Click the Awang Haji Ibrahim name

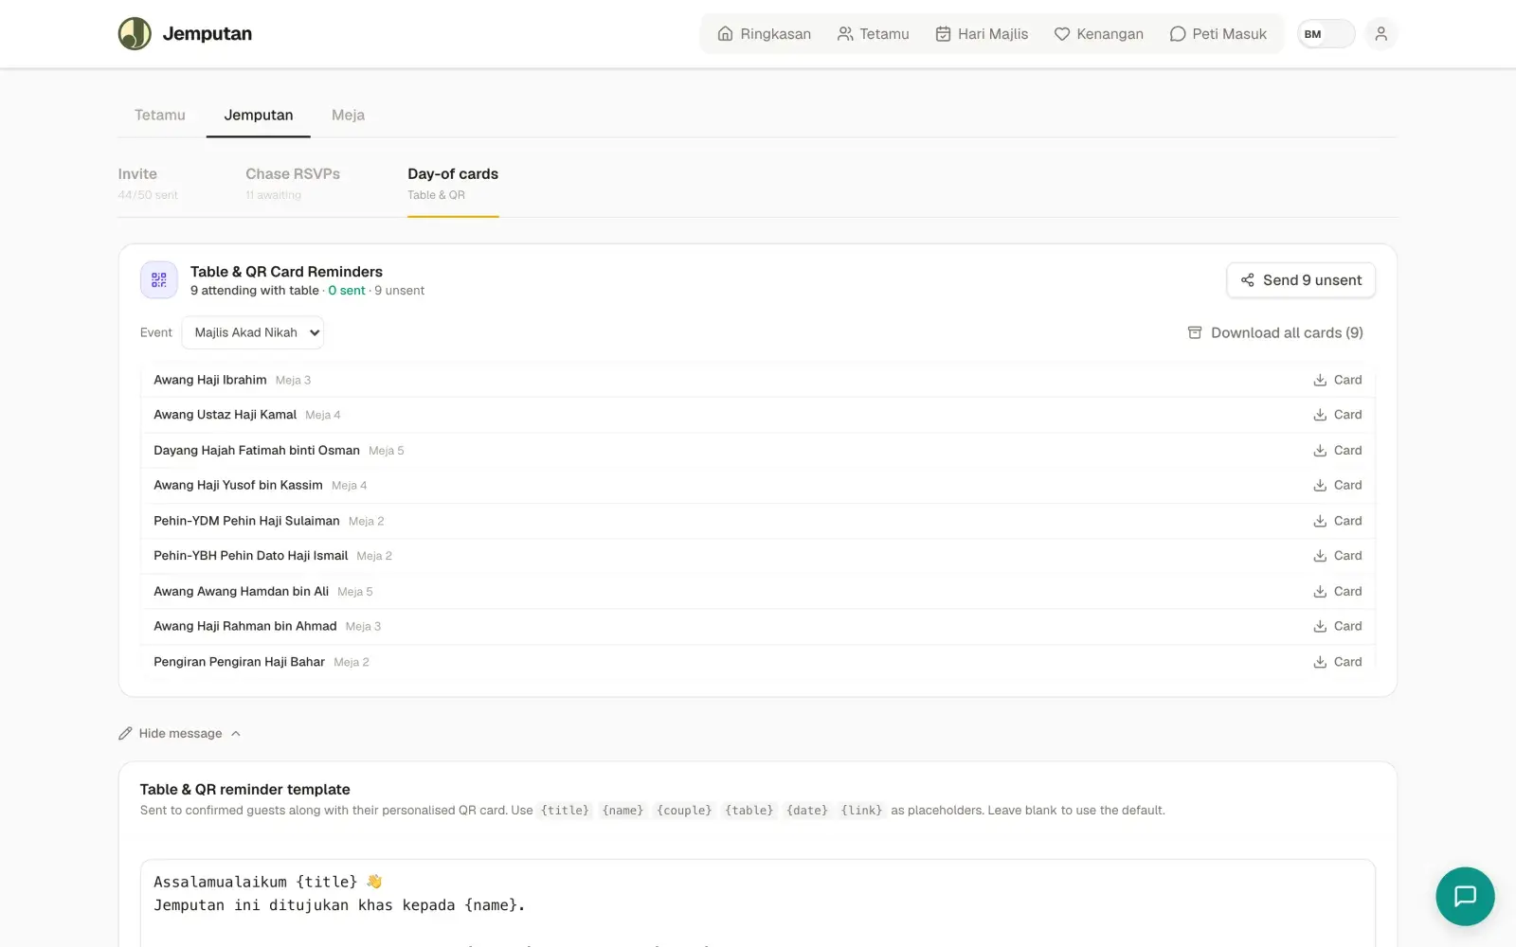coord(210,380)
